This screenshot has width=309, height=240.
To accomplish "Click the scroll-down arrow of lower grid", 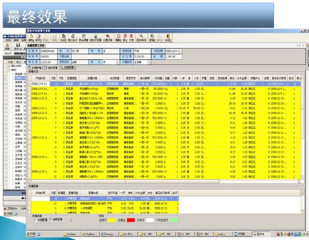I will point(302,212).
